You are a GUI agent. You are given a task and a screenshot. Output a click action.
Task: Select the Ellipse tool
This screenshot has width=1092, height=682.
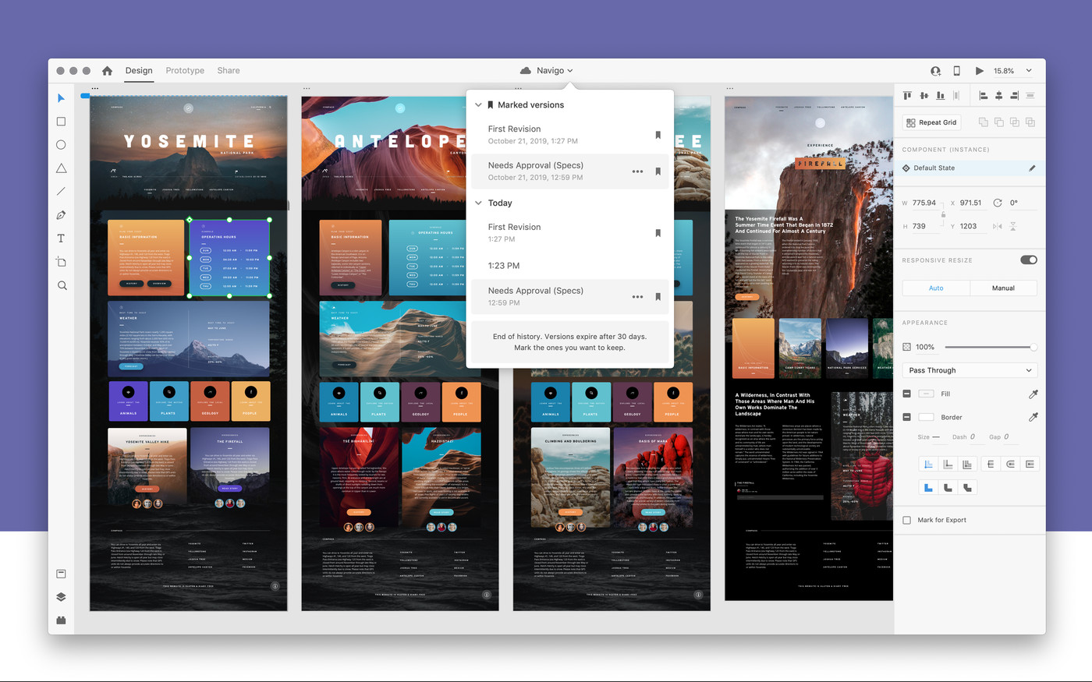[x=61, y=145]
